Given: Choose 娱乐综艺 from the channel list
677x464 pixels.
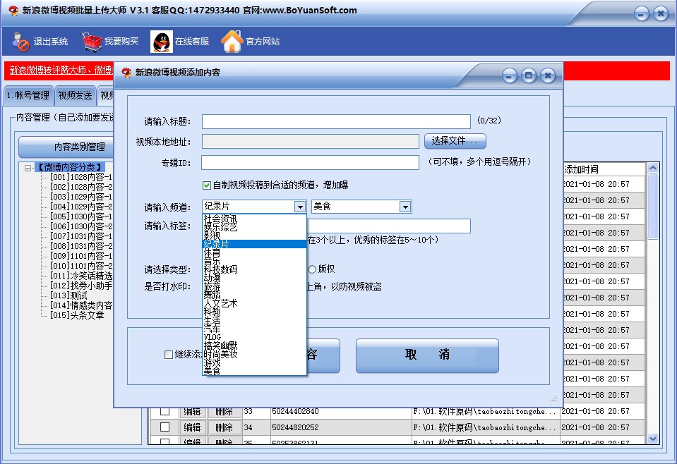Looking at the screenshot, I should 254,227.
